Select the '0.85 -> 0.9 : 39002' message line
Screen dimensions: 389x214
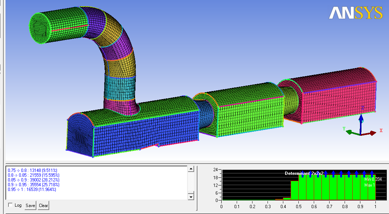tap(33, 180)
